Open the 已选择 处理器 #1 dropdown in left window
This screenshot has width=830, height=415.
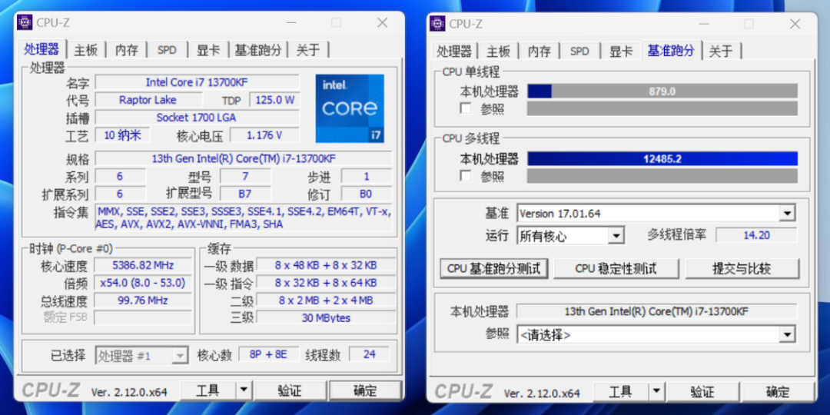pyautogui.click(x=181, y=356)
